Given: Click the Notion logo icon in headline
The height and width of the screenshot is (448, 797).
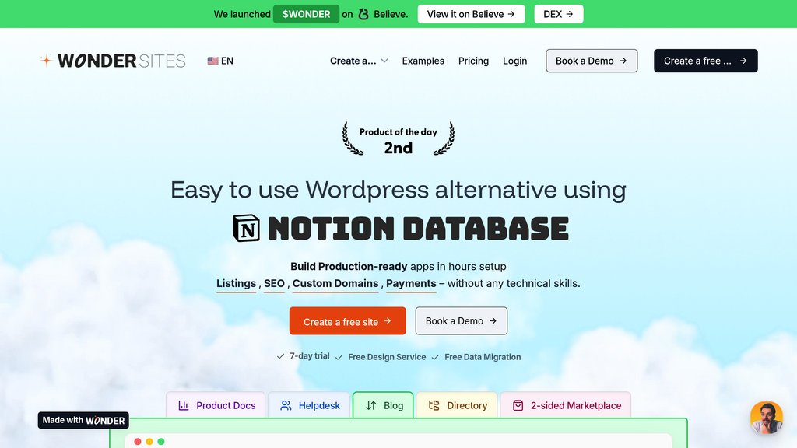Looking at the screenshot, I should click(x=246, y=229).
